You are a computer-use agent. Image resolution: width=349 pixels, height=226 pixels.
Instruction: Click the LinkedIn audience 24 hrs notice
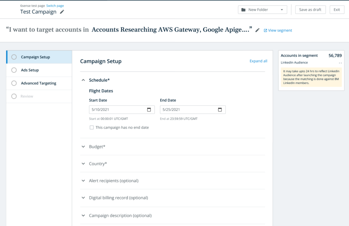(311, 77)
